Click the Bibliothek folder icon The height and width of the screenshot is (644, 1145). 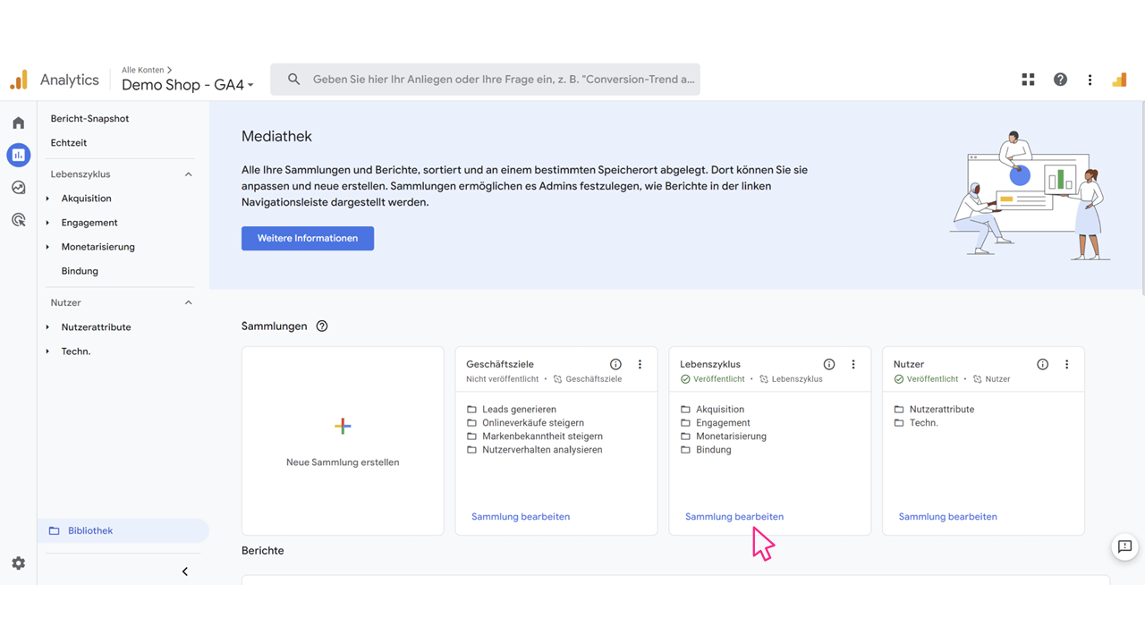[55, 530]
